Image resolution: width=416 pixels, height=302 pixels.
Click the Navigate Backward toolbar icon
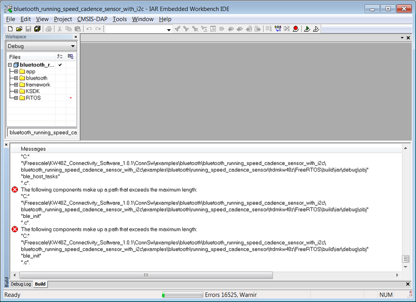(249, 29)
